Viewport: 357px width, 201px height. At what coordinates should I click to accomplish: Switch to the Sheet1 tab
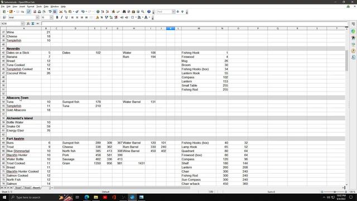18,188
